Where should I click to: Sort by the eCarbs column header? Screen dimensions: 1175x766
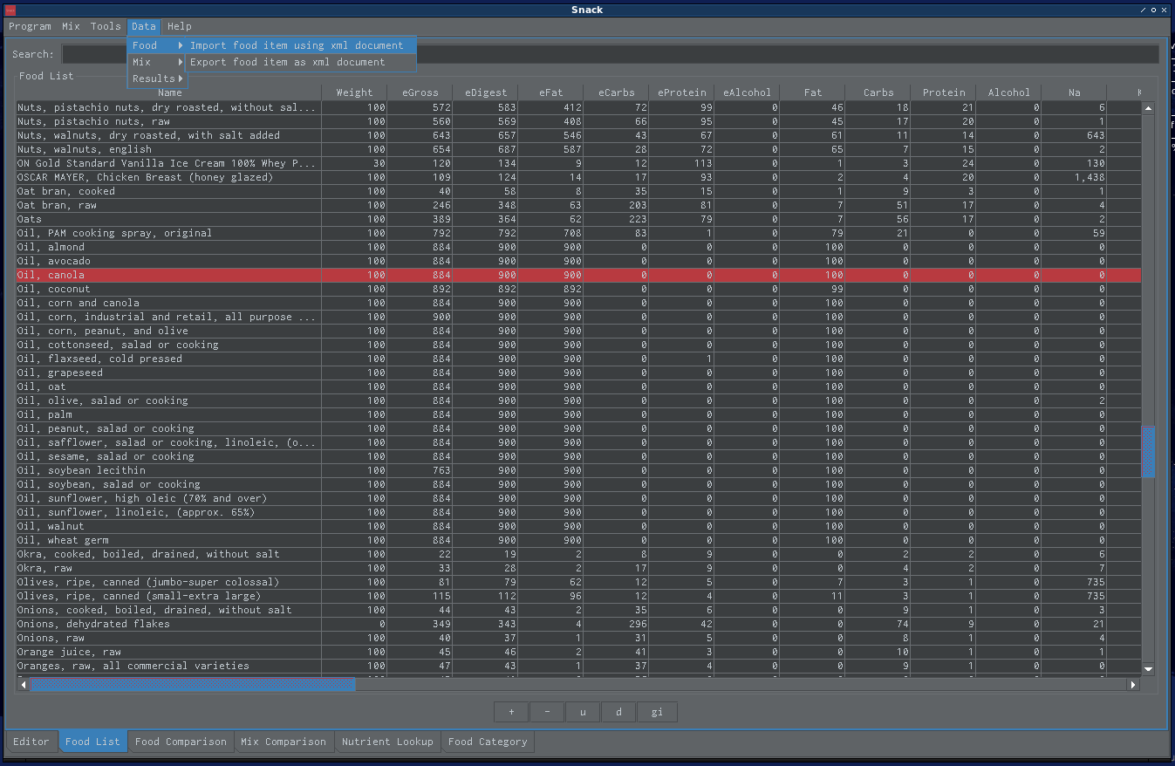point(617,92)
